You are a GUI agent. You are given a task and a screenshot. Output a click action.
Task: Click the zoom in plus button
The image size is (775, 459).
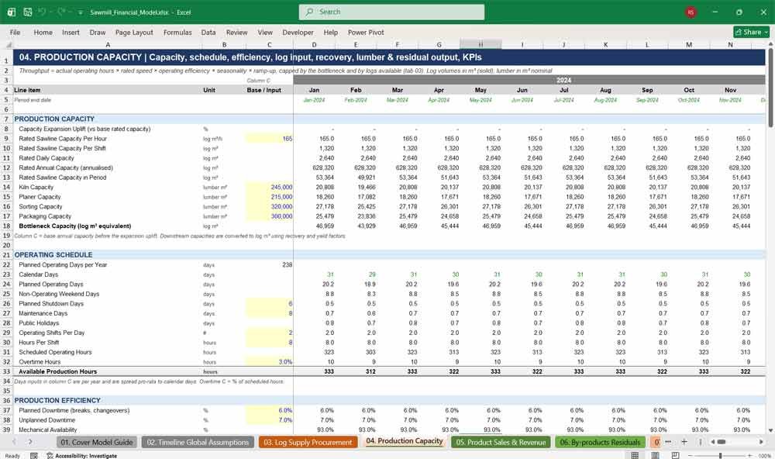pos(749,456)
